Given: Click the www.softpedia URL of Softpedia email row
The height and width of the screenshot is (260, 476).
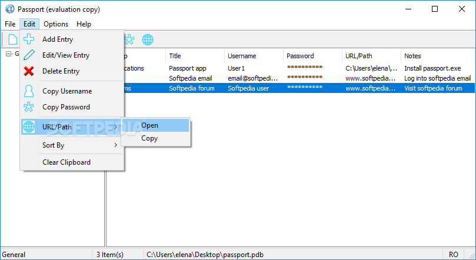Looking at the screenshot, I should [371, 78].
